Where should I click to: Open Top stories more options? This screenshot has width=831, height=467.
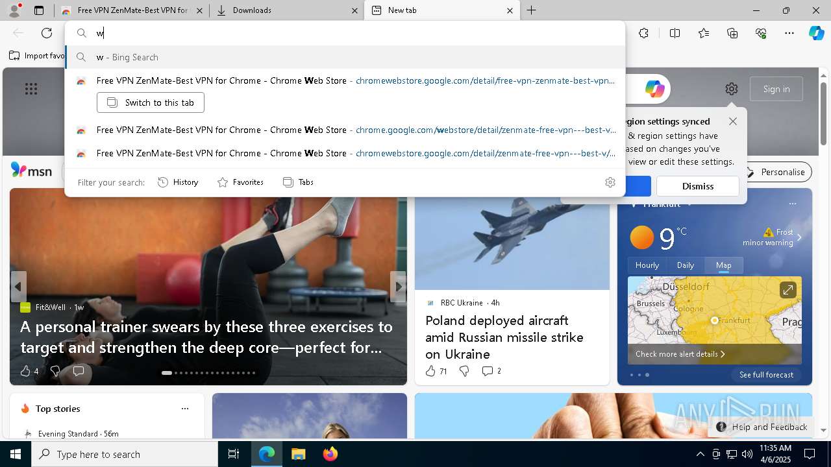click(185, 409)
